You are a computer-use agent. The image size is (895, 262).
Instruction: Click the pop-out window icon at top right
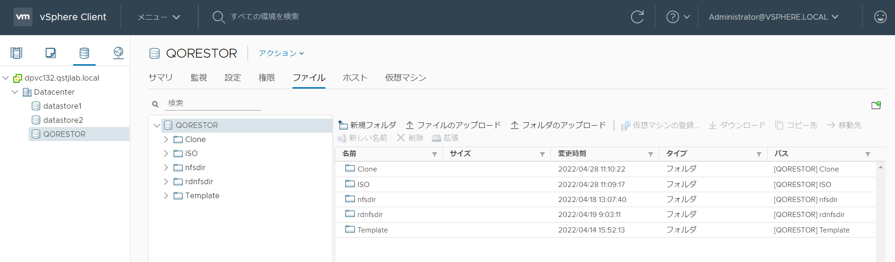tap(876, 105)
